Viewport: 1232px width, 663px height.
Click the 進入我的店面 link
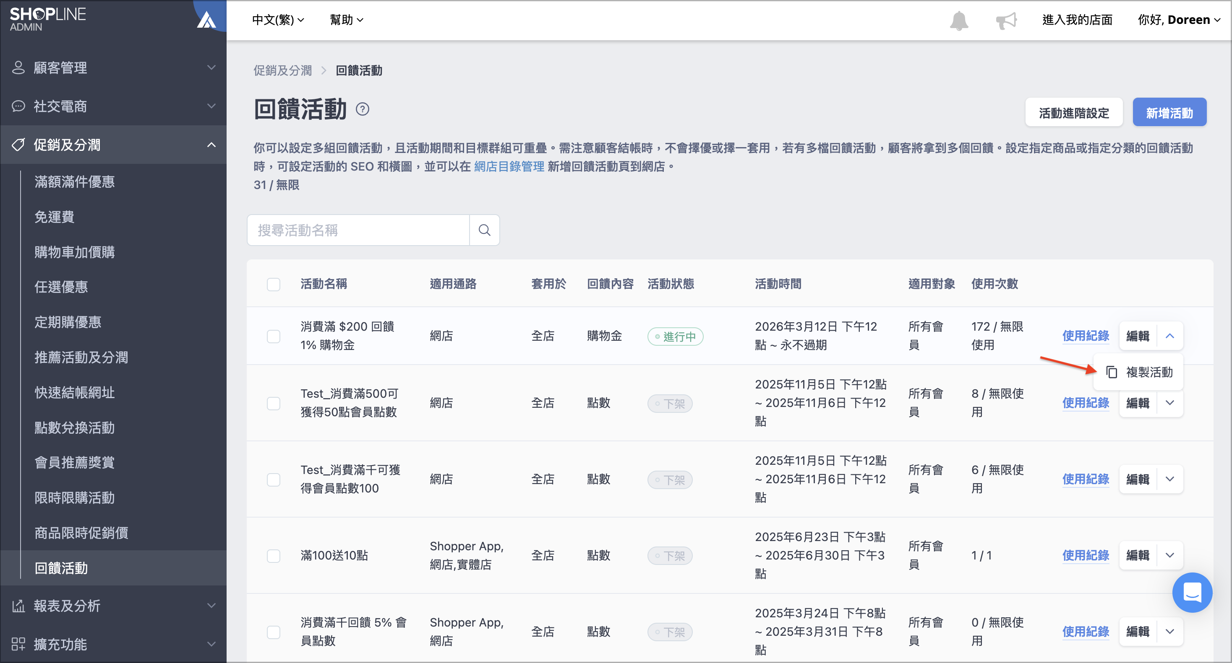pyautogui.click(x=1077, y=20)
